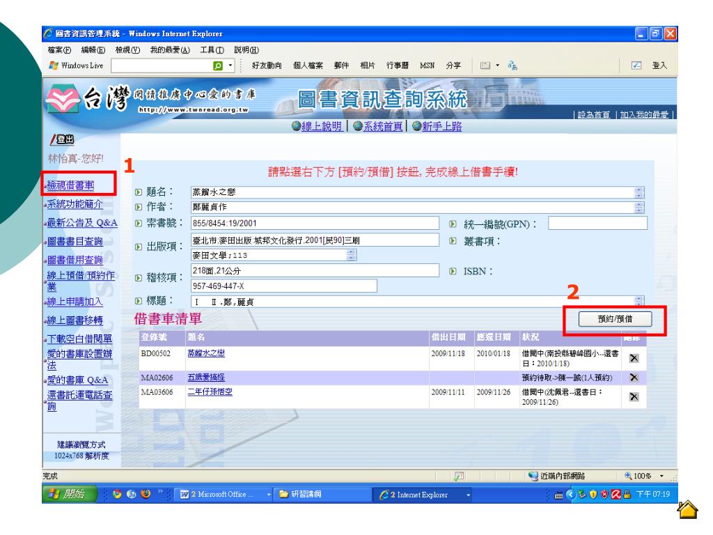
Task: Open the 圖書書目查詢 link
Action: click(x=75, y=241)
